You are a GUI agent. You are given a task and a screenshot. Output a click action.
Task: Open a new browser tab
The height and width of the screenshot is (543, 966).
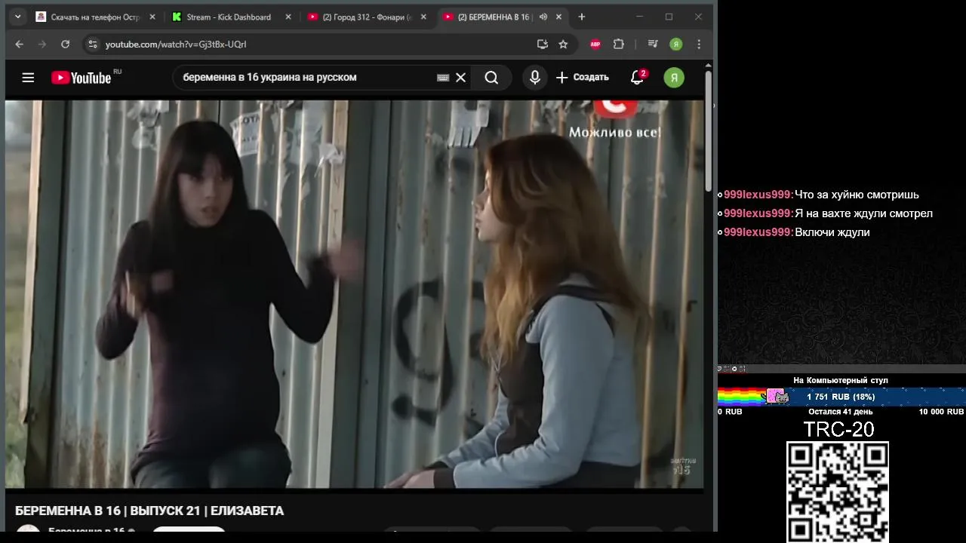(x=581, y=17)
